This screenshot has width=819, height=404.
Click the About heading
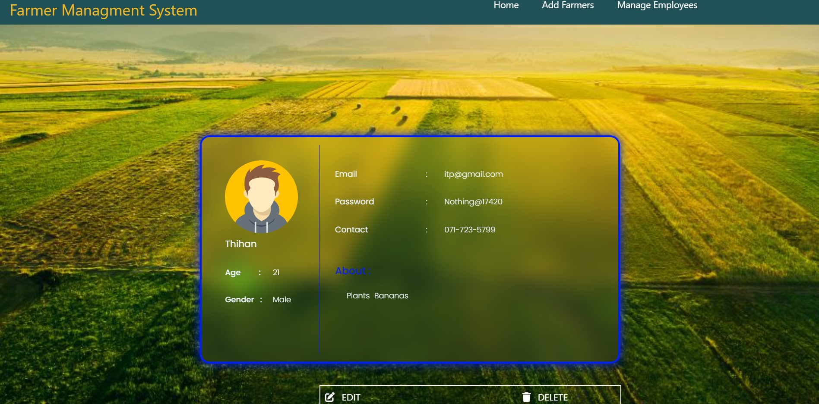[x=351, y=271]
